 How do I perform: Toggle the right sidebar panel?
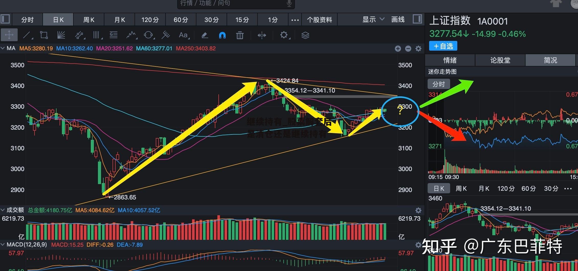417,19
